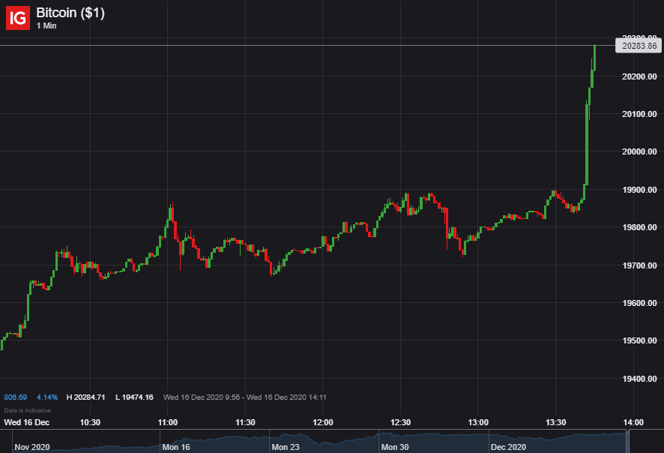Click the Wed 16 Dec date label
This screenshot has width=664, height=453.
click(27, 422)
